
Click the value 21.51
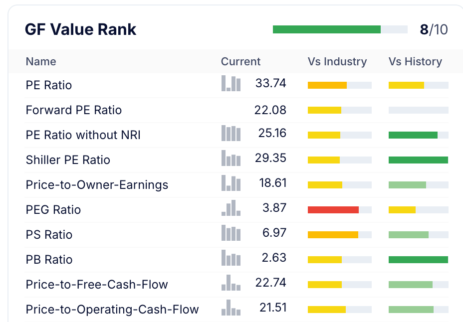tap(273, 308)
